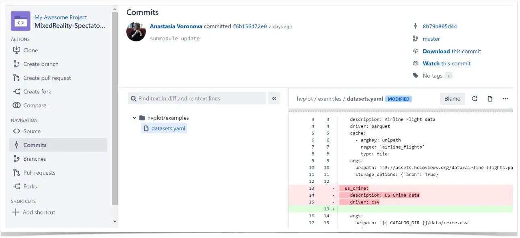Image resolution: width=520 pixels, height=238 pixels.
Task: Select datasets.yaml in file tree
Action: click(164, 128)
